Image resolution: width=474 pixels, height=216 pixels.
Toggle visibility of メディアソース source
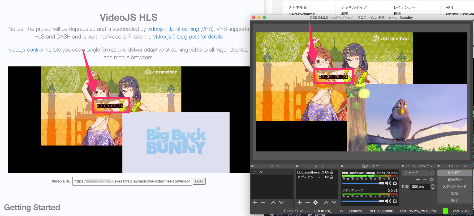click(327, 177)
